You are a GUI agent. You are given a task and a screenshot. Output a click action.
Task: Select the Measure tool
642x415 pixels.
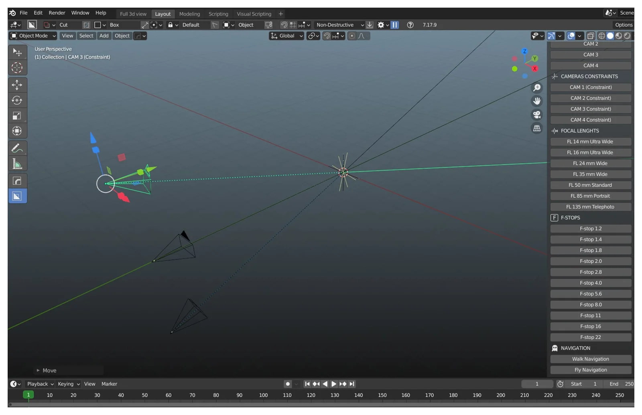click(18, 163)
